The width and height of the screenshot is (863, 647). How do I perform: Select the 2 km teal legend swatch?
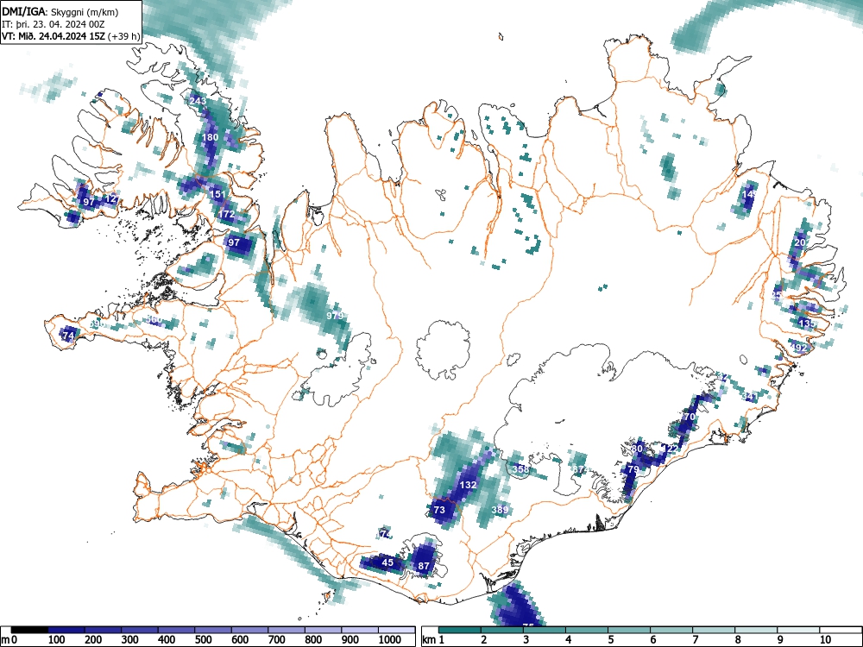[502, 630]
